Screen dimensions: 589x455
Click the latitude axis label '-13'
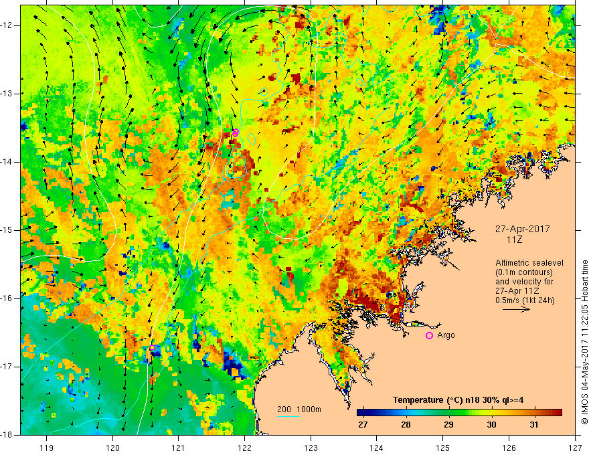pyautogui.click(x=7, y=94)
